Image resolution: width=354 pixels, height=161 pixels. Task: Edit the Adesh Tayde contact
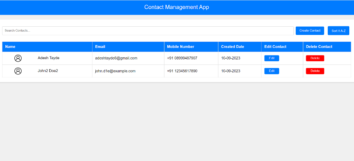[x=272, y=58]
